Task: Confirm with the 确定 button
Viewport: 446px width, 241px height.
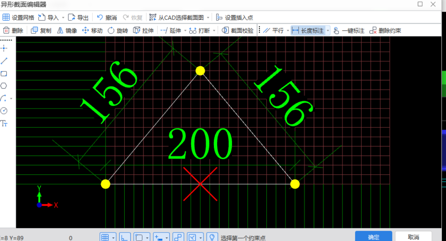Action: 374,237
